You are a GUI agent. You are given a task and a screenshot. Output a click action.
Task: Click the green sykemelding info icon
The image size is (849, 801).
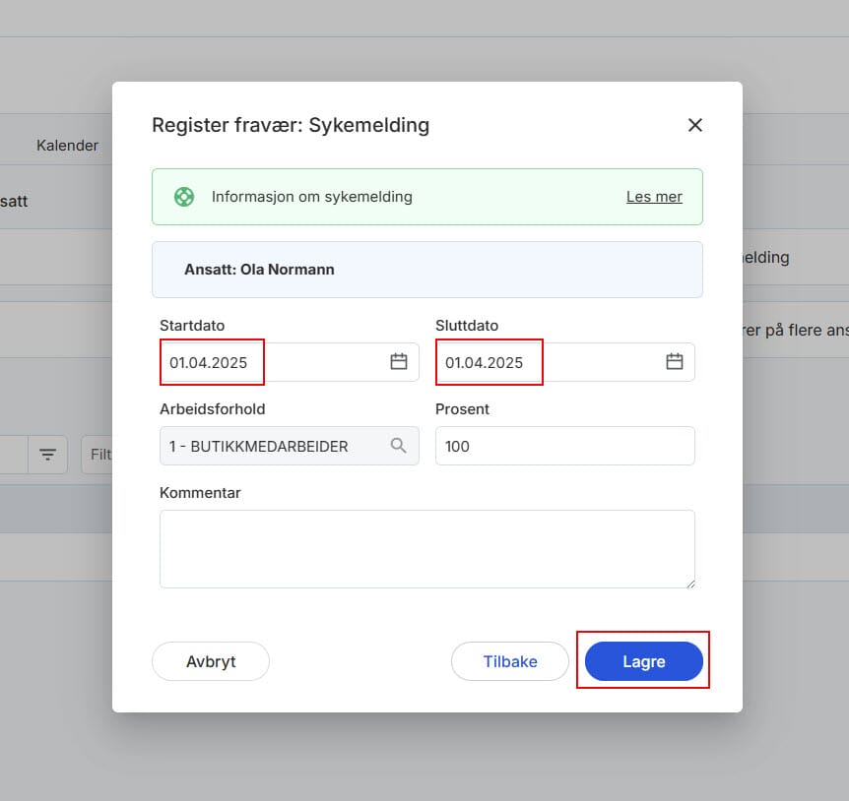click(x=183, y=196)
